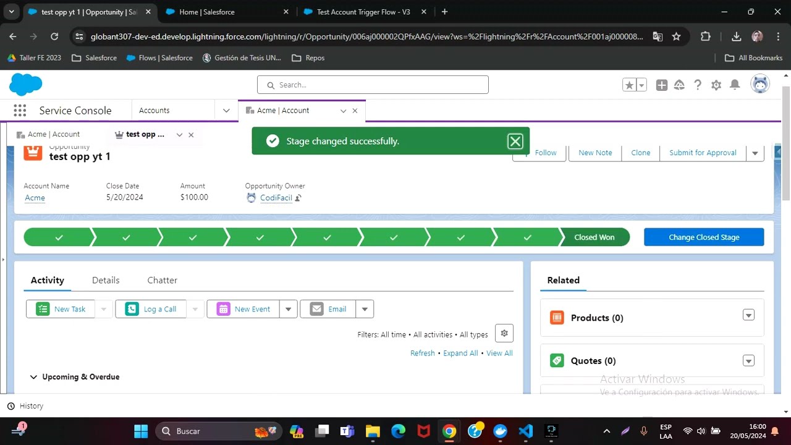Click the New Task button
The height and width of the screenshot is (445, 791).
click(x=61, y=309)
